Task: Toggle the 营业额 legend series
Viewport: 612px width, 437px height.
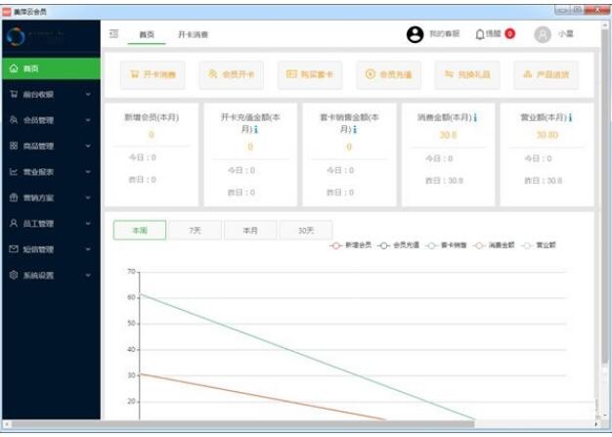Action: (539, 245)
